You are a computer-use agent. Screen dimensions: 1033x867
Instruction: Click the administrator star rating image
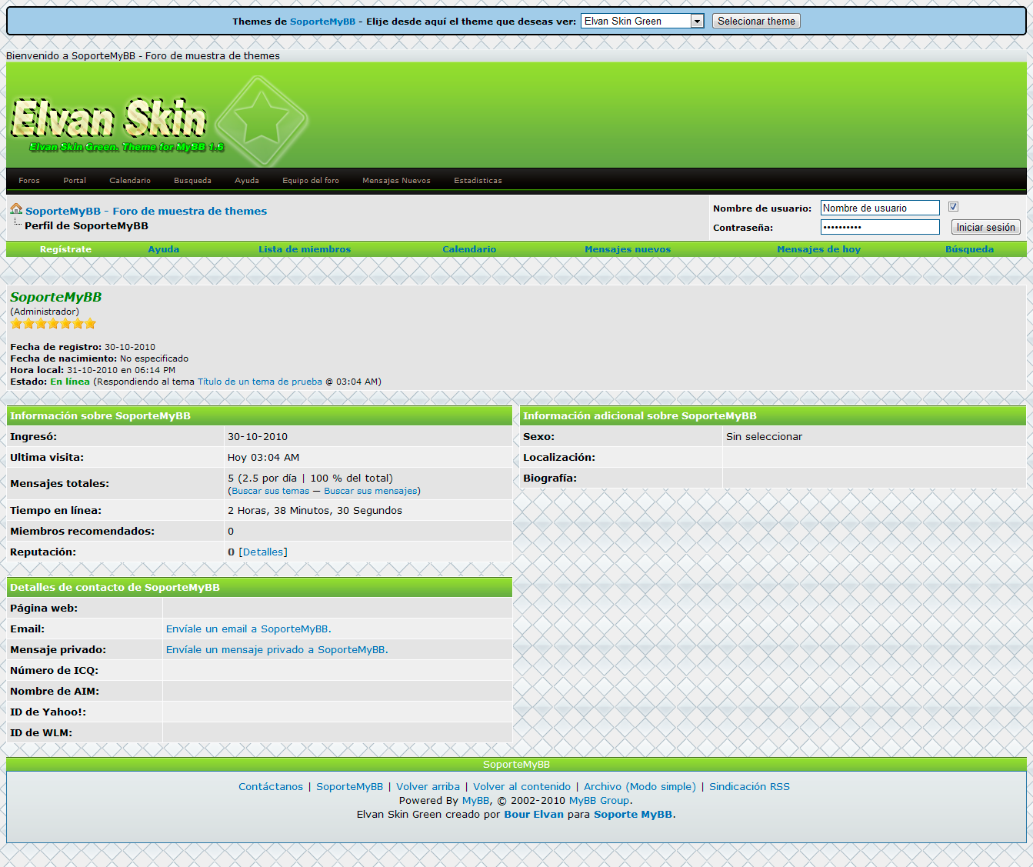pos(53,324)
